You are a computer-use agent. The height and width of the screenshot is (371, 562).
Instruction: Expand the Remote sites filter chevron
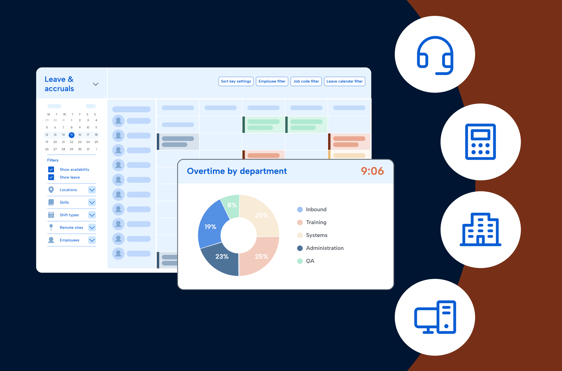pyautogui.click(x=92, y=227)
